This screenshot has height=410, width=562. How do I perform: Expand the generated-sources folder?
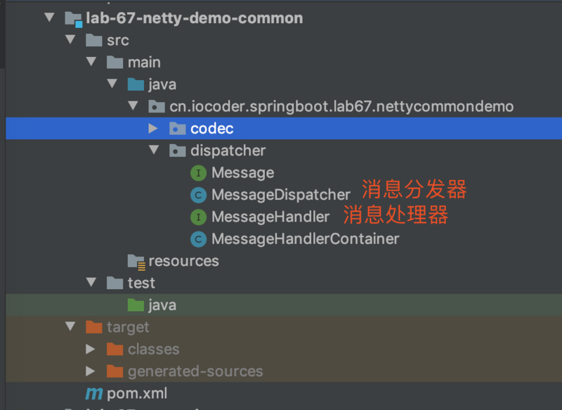click(90, 371)
